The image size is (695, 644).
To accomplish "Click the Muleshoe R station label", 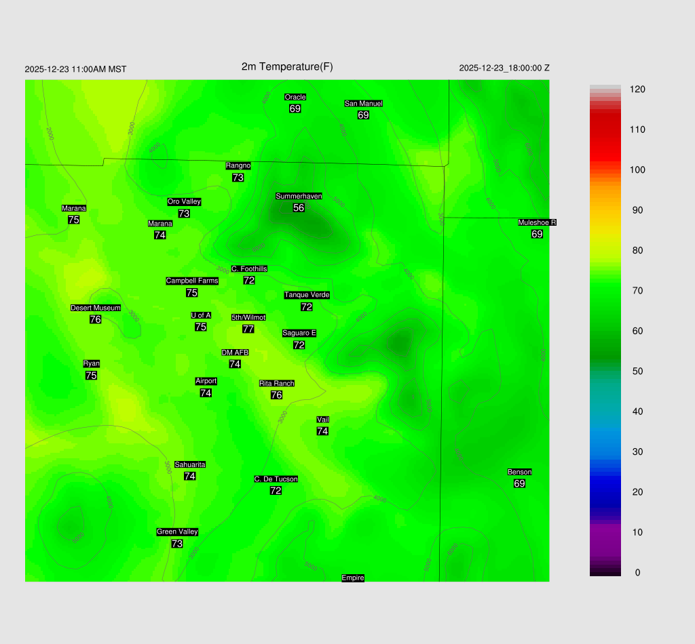I will [537, 222].
